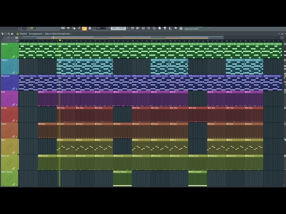The image size is (286, 214).
Task: Open the Arrangement breadcrumb menu
Action: (x=35, y=34)
